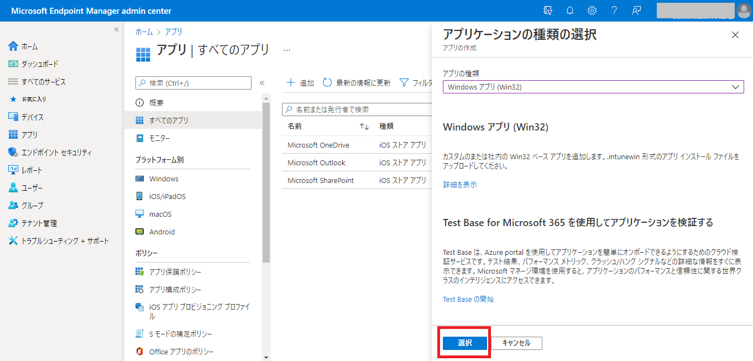Viewport: 753px width, 361px height.
Task: Focus the 検索 (Ctrl+/) menu search box
Action: 194,83
